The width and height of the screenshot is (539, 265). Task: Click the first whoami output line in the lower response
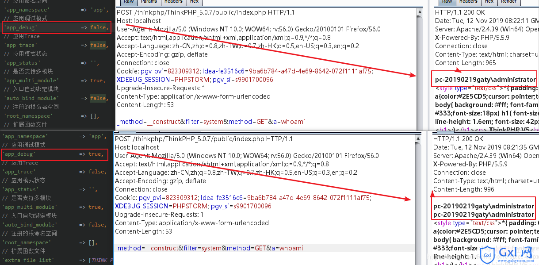484,206
